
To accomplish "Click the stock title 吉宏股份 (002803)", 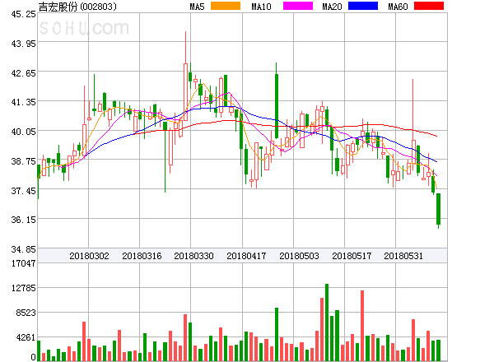I will 77,7.
